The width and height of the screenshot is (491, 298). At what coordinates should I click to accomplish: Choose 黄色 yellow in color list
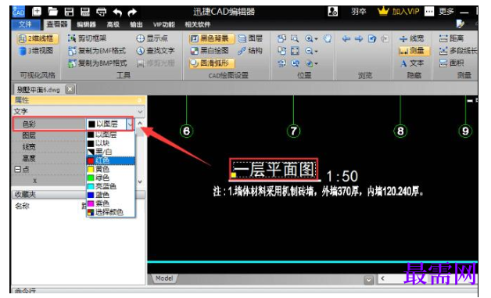[111, 169]
